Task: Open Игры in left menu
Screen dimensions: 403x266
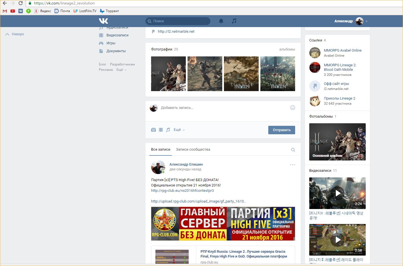Action: pos(107,43)
